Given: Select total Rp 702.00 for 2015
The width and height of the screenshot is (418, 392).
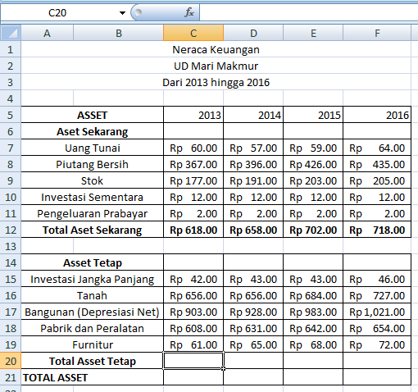Looking at the screenshot, I should [313, 230].
